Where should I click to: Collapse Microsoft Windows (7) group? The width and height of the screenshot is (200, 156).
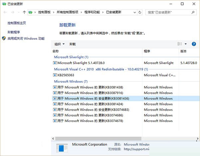(x=71, y=81)
